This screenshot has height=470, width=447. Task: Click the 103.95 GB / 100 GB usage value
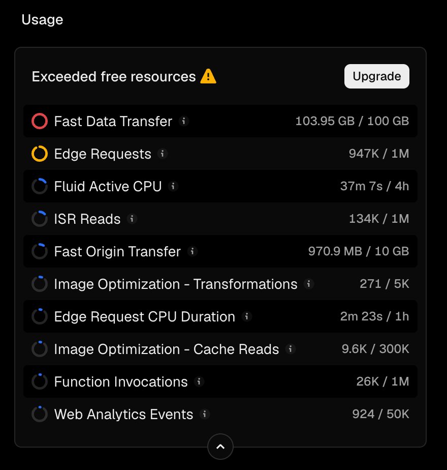click(x=352, y=121)
